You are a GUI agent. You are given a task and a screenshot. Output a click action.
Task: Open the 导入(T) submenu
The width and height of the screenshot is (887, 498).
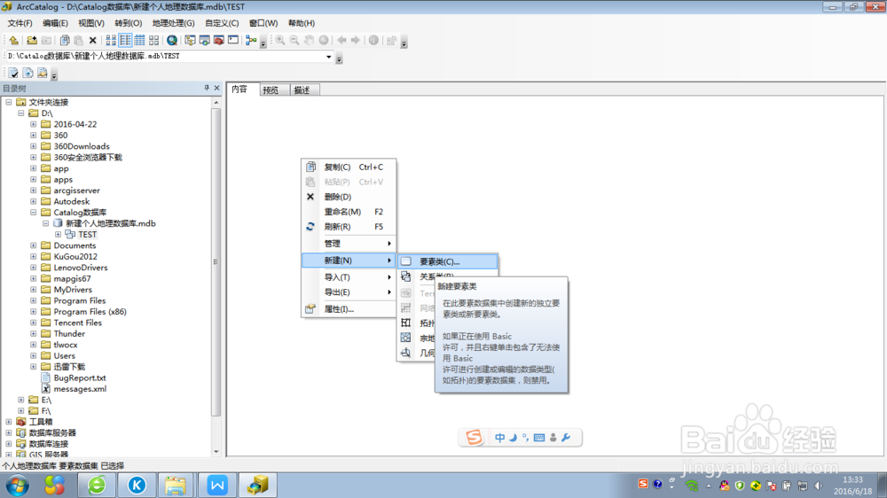pos(349,277)
